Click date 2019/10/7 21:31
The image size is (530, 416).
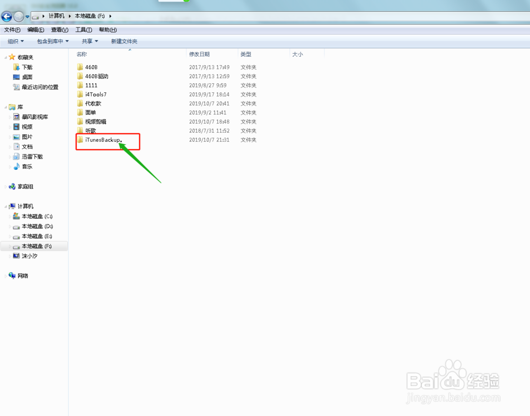pos(209,140)
